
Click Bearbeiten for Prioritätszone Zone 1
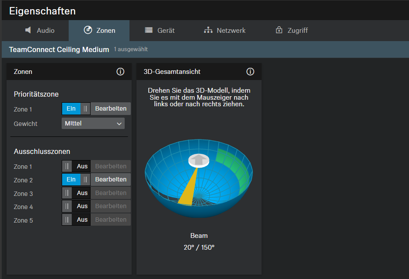111,109
